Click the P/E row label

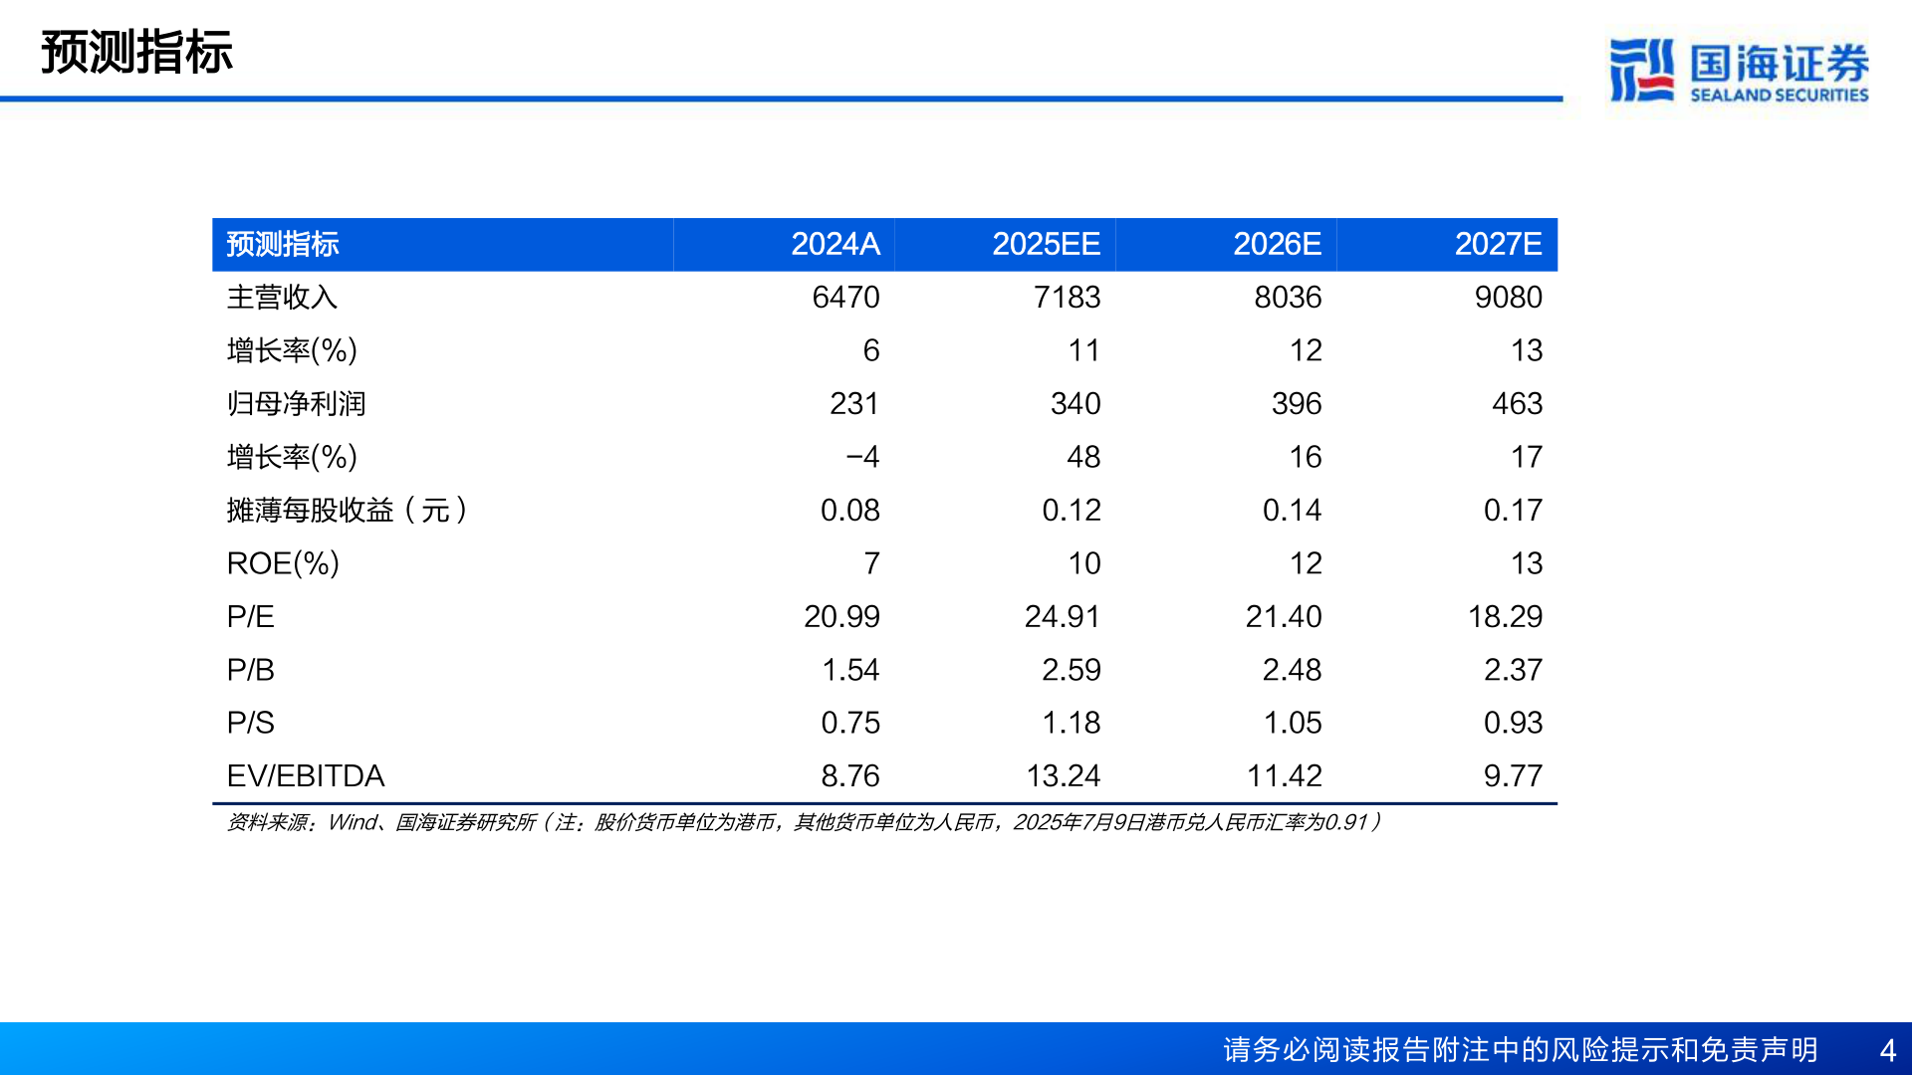coord(251,616)
